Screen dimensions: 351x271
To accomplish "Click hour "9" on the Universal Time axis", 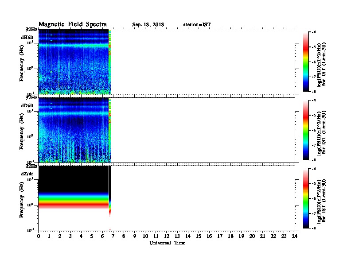I will pos(135,236).
